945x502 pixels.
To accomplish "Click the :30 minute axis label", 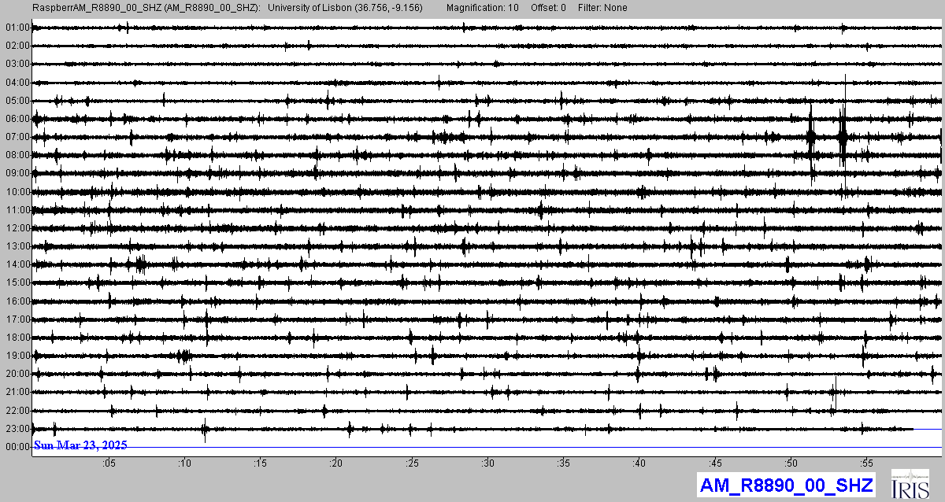I will (x=487, y=463).
